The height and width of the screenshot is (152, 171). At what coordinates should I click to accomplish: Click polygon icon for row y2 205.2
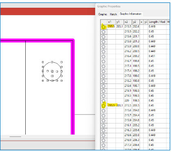pyautogui.click(x=104, y=126)
